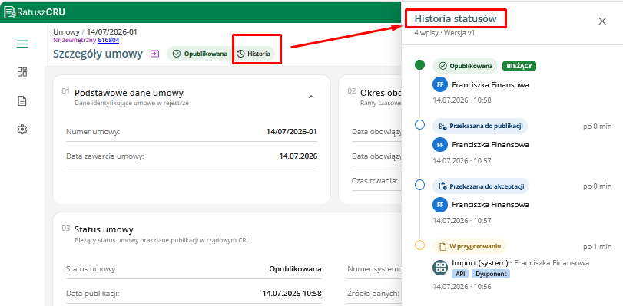Screen dimensions: 623x306
Task: Select the Przekazana do publikacji timeline marker
Action: click(419, 124)
